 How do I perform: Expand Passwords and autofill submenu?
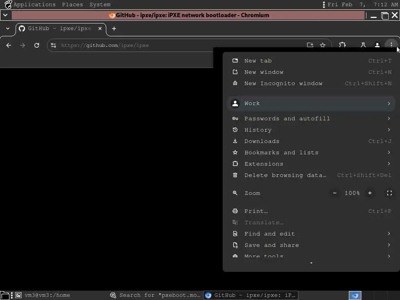(x=311, y=119)
